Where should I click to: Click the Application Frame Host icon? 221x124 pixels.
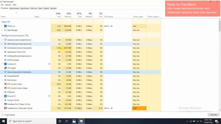[x=6, y=52]
